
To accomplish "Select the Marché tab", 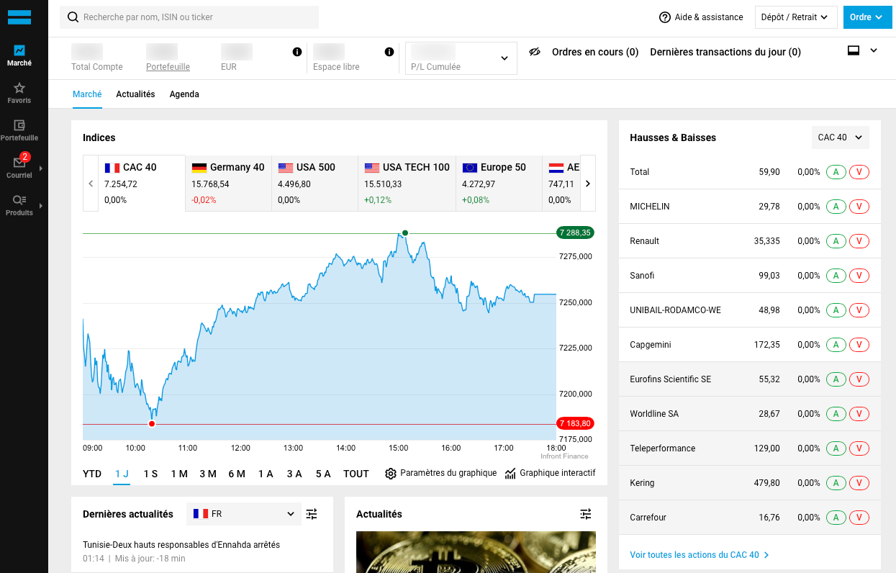I will (87, 94).
